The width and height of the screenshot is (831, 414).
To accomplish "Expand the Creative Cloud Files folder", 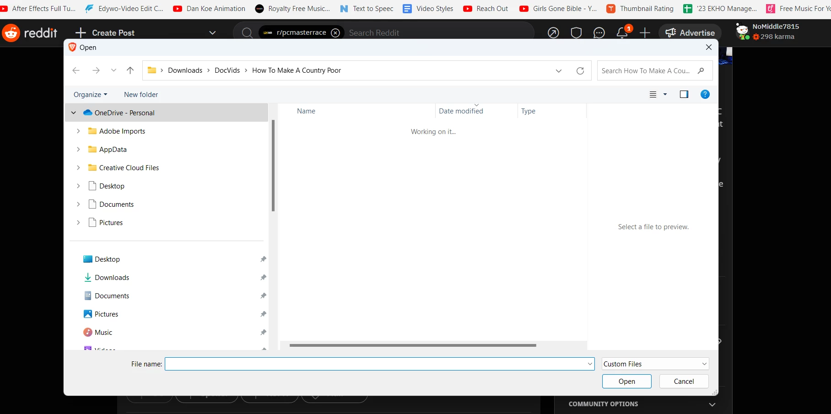I will [x=78, y=168].
